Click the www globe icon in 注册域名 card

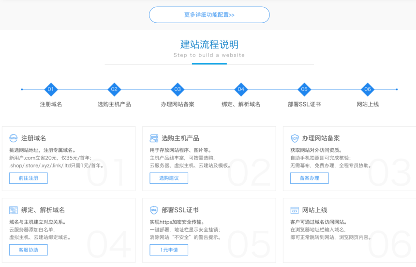coord(13,138)
